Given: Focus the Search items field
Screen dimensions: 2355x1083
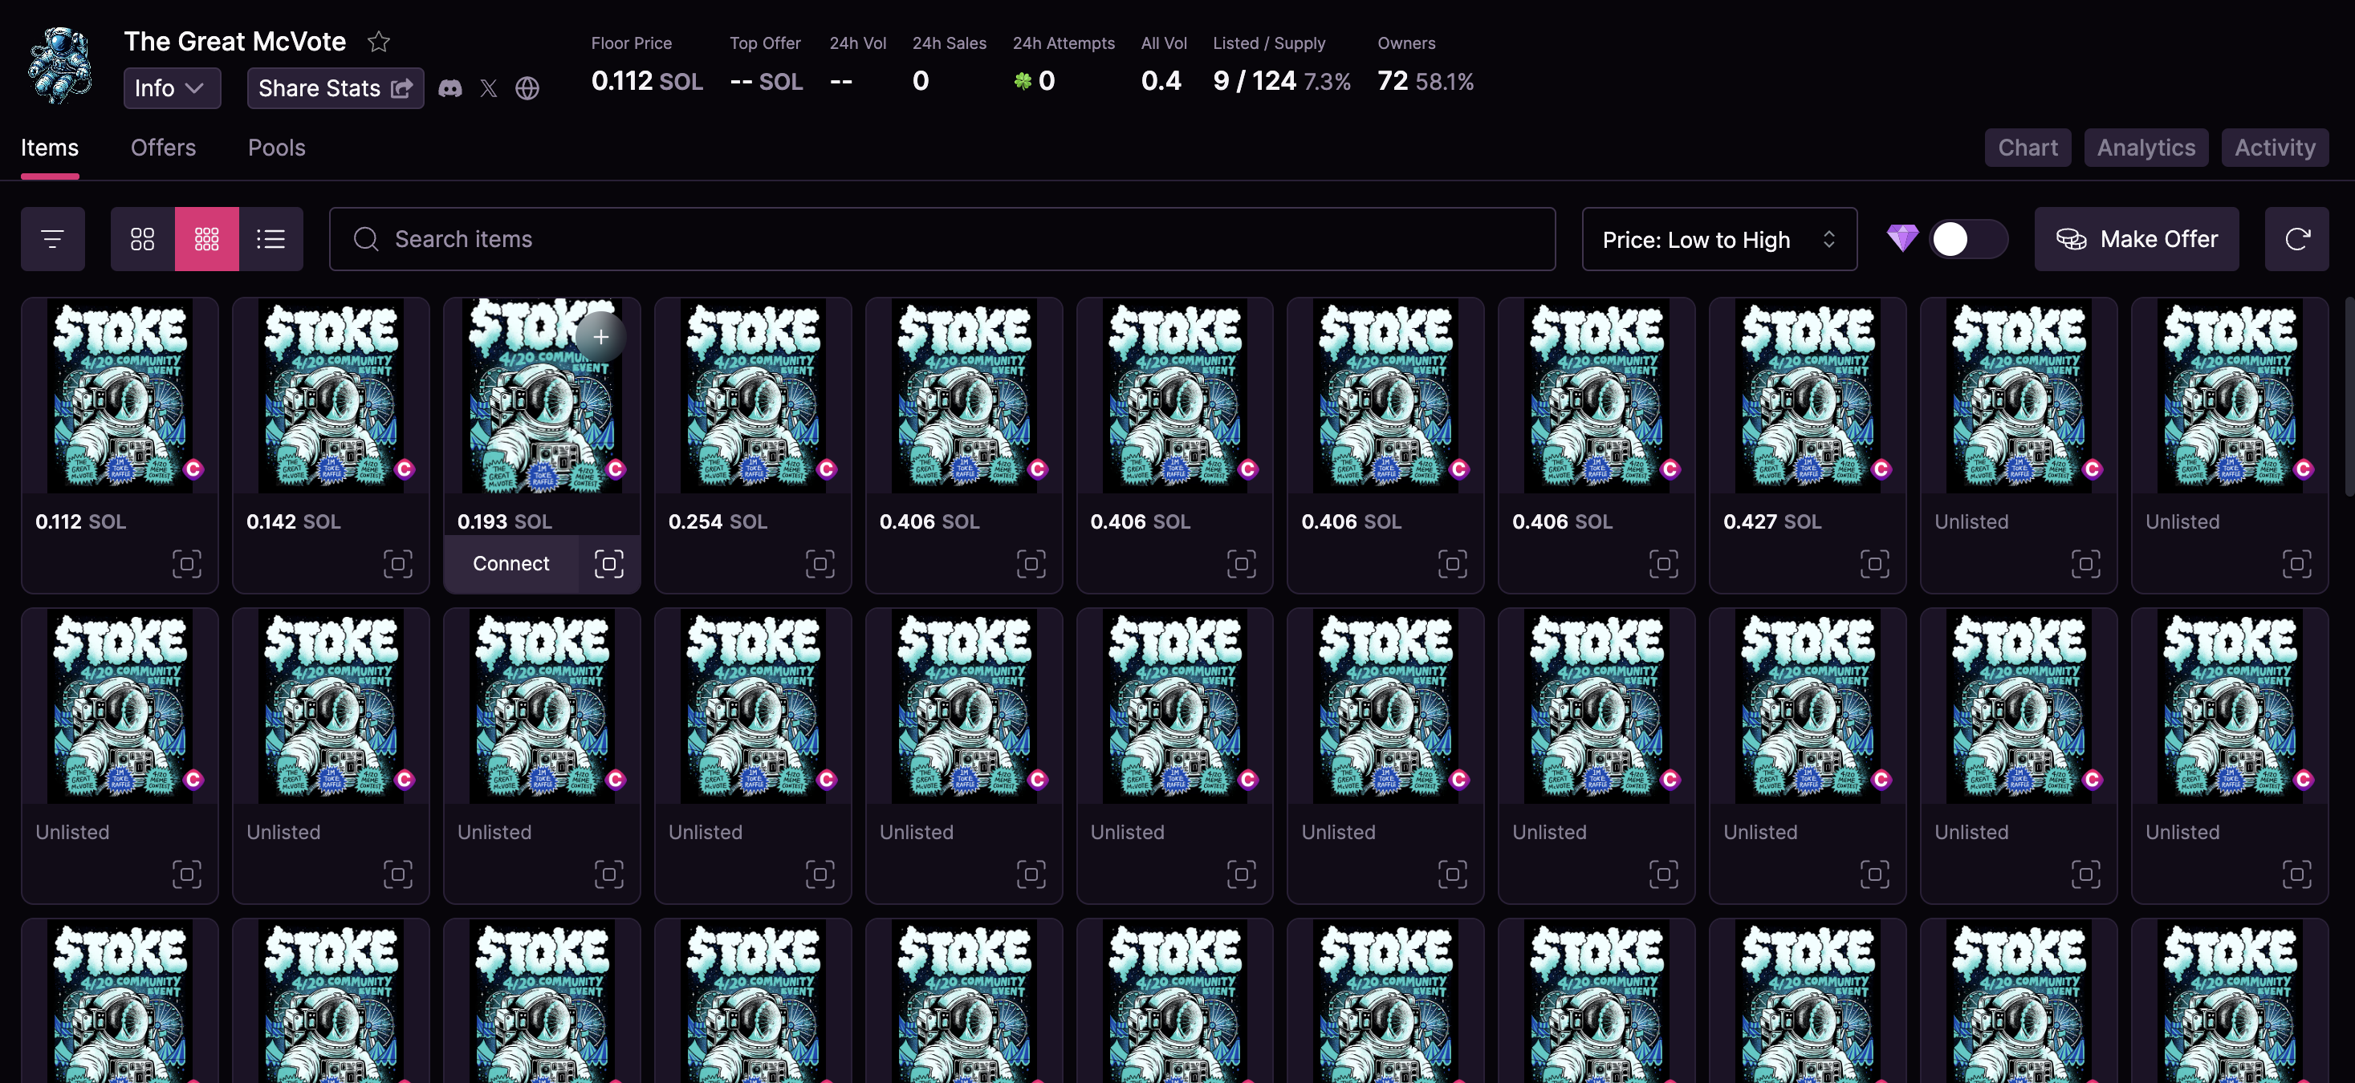Looking at the screenshot, I should tap(942, 238).
